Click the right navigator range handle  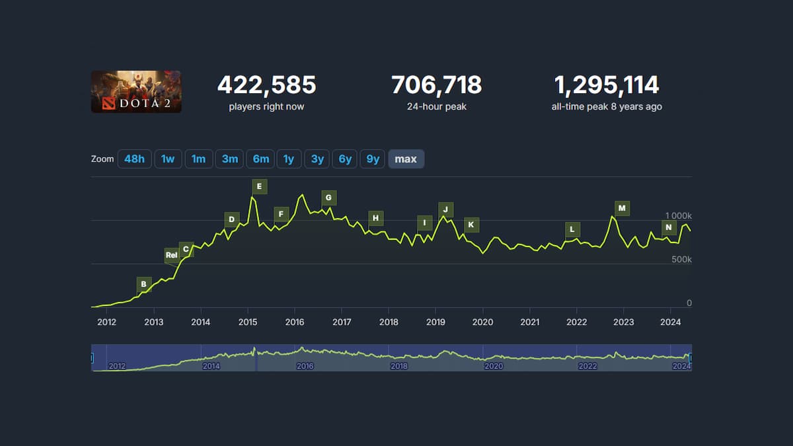coord(691,357)
